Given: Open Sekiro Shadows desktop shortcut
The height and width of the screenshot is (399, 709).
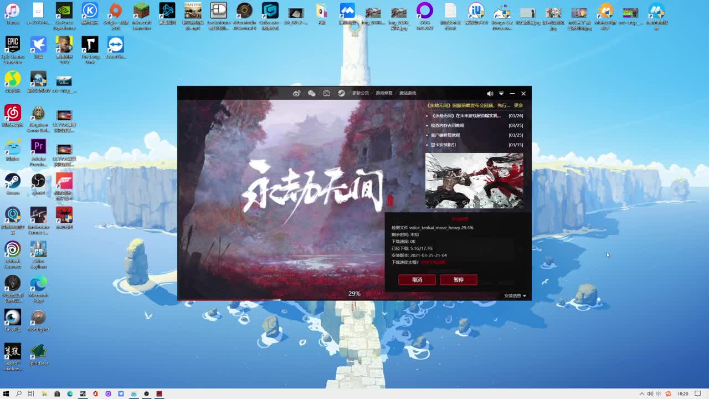Looking at the screenshot, I should click(12, 357).
